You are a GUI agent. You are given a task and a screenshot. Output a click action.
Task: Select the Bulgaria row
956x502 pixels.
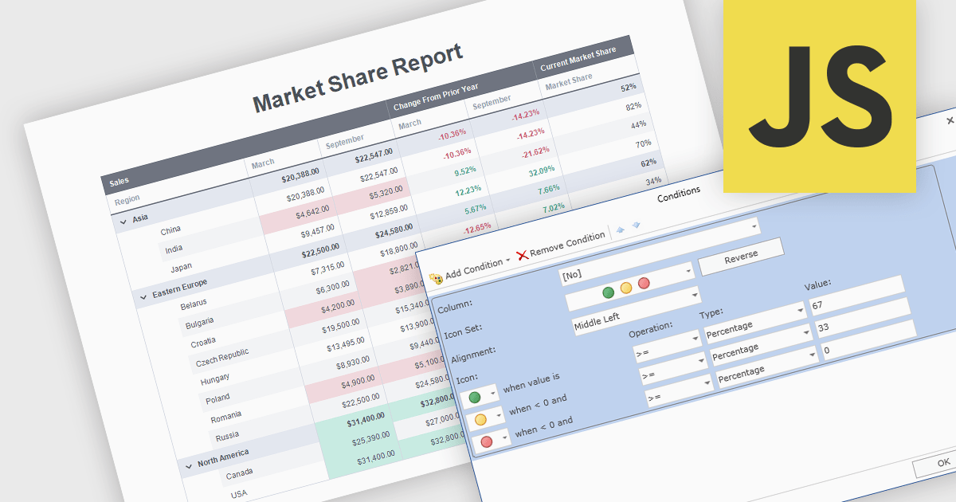point(199,324)
